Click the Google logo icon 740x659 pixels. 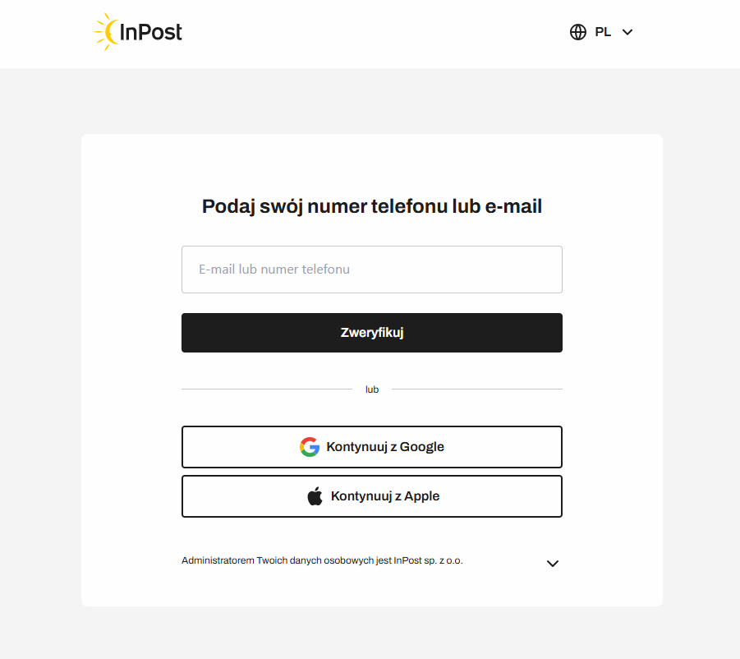(309, 447)
